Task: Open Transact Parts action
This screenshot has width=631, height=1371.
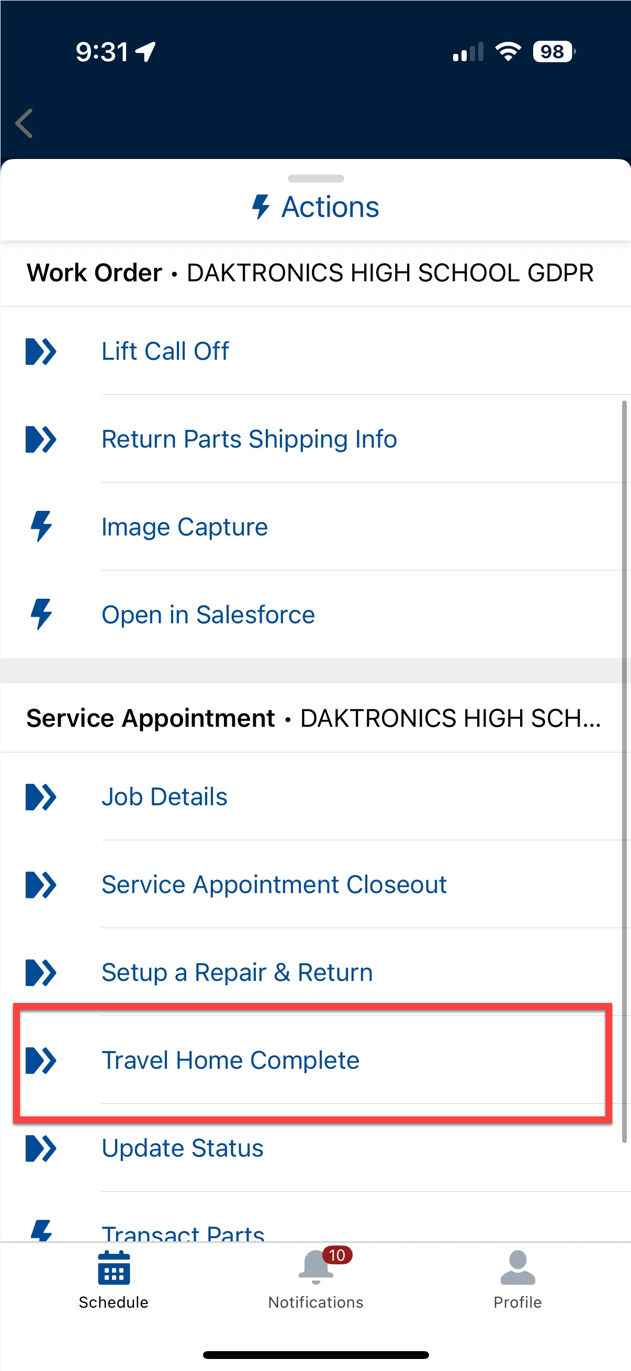Action: (183, 1232)
